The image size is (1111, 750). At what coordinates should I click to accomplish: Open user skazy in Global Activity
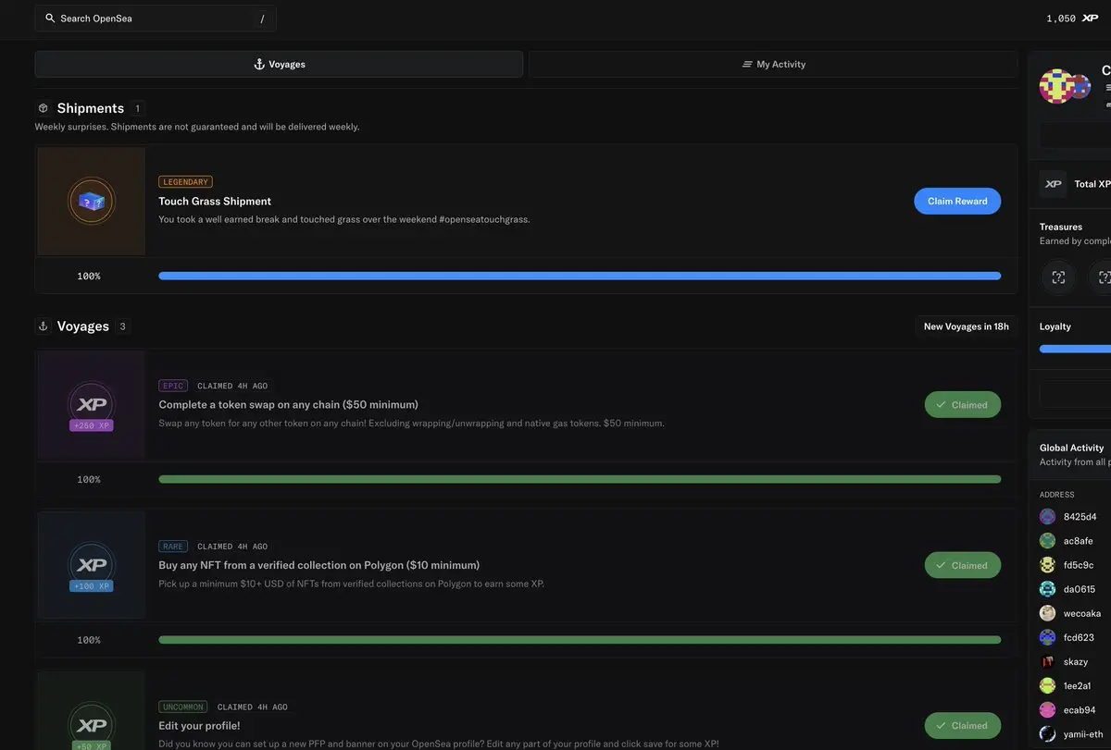(x=1076, y=661)
